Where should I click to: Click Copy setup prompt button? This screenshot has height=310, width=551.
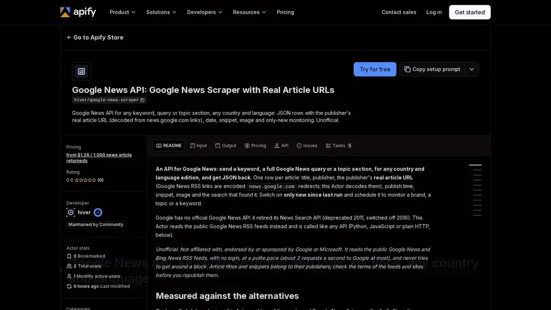(432, 69)
